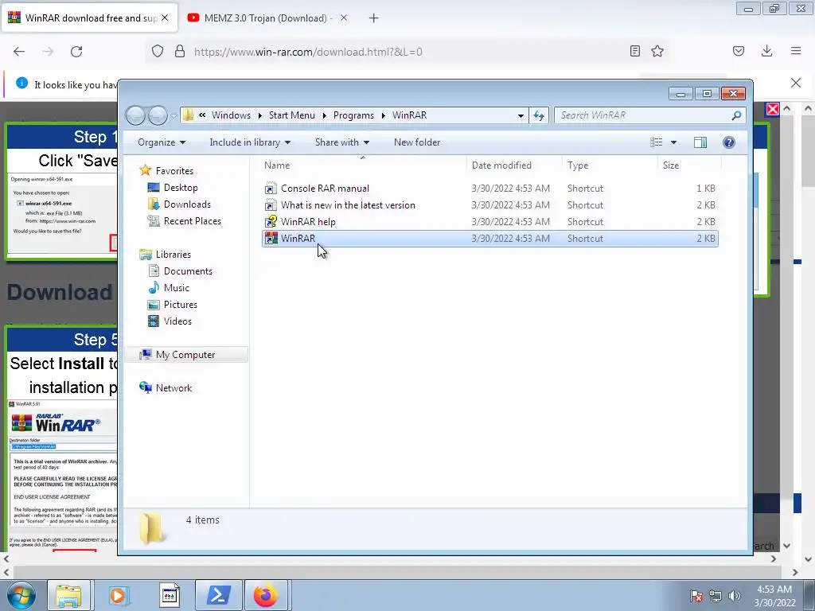Screen dimensions: 815x611
Task: Open the view options dropdown arrow
Action: click(x=673, y=142)
